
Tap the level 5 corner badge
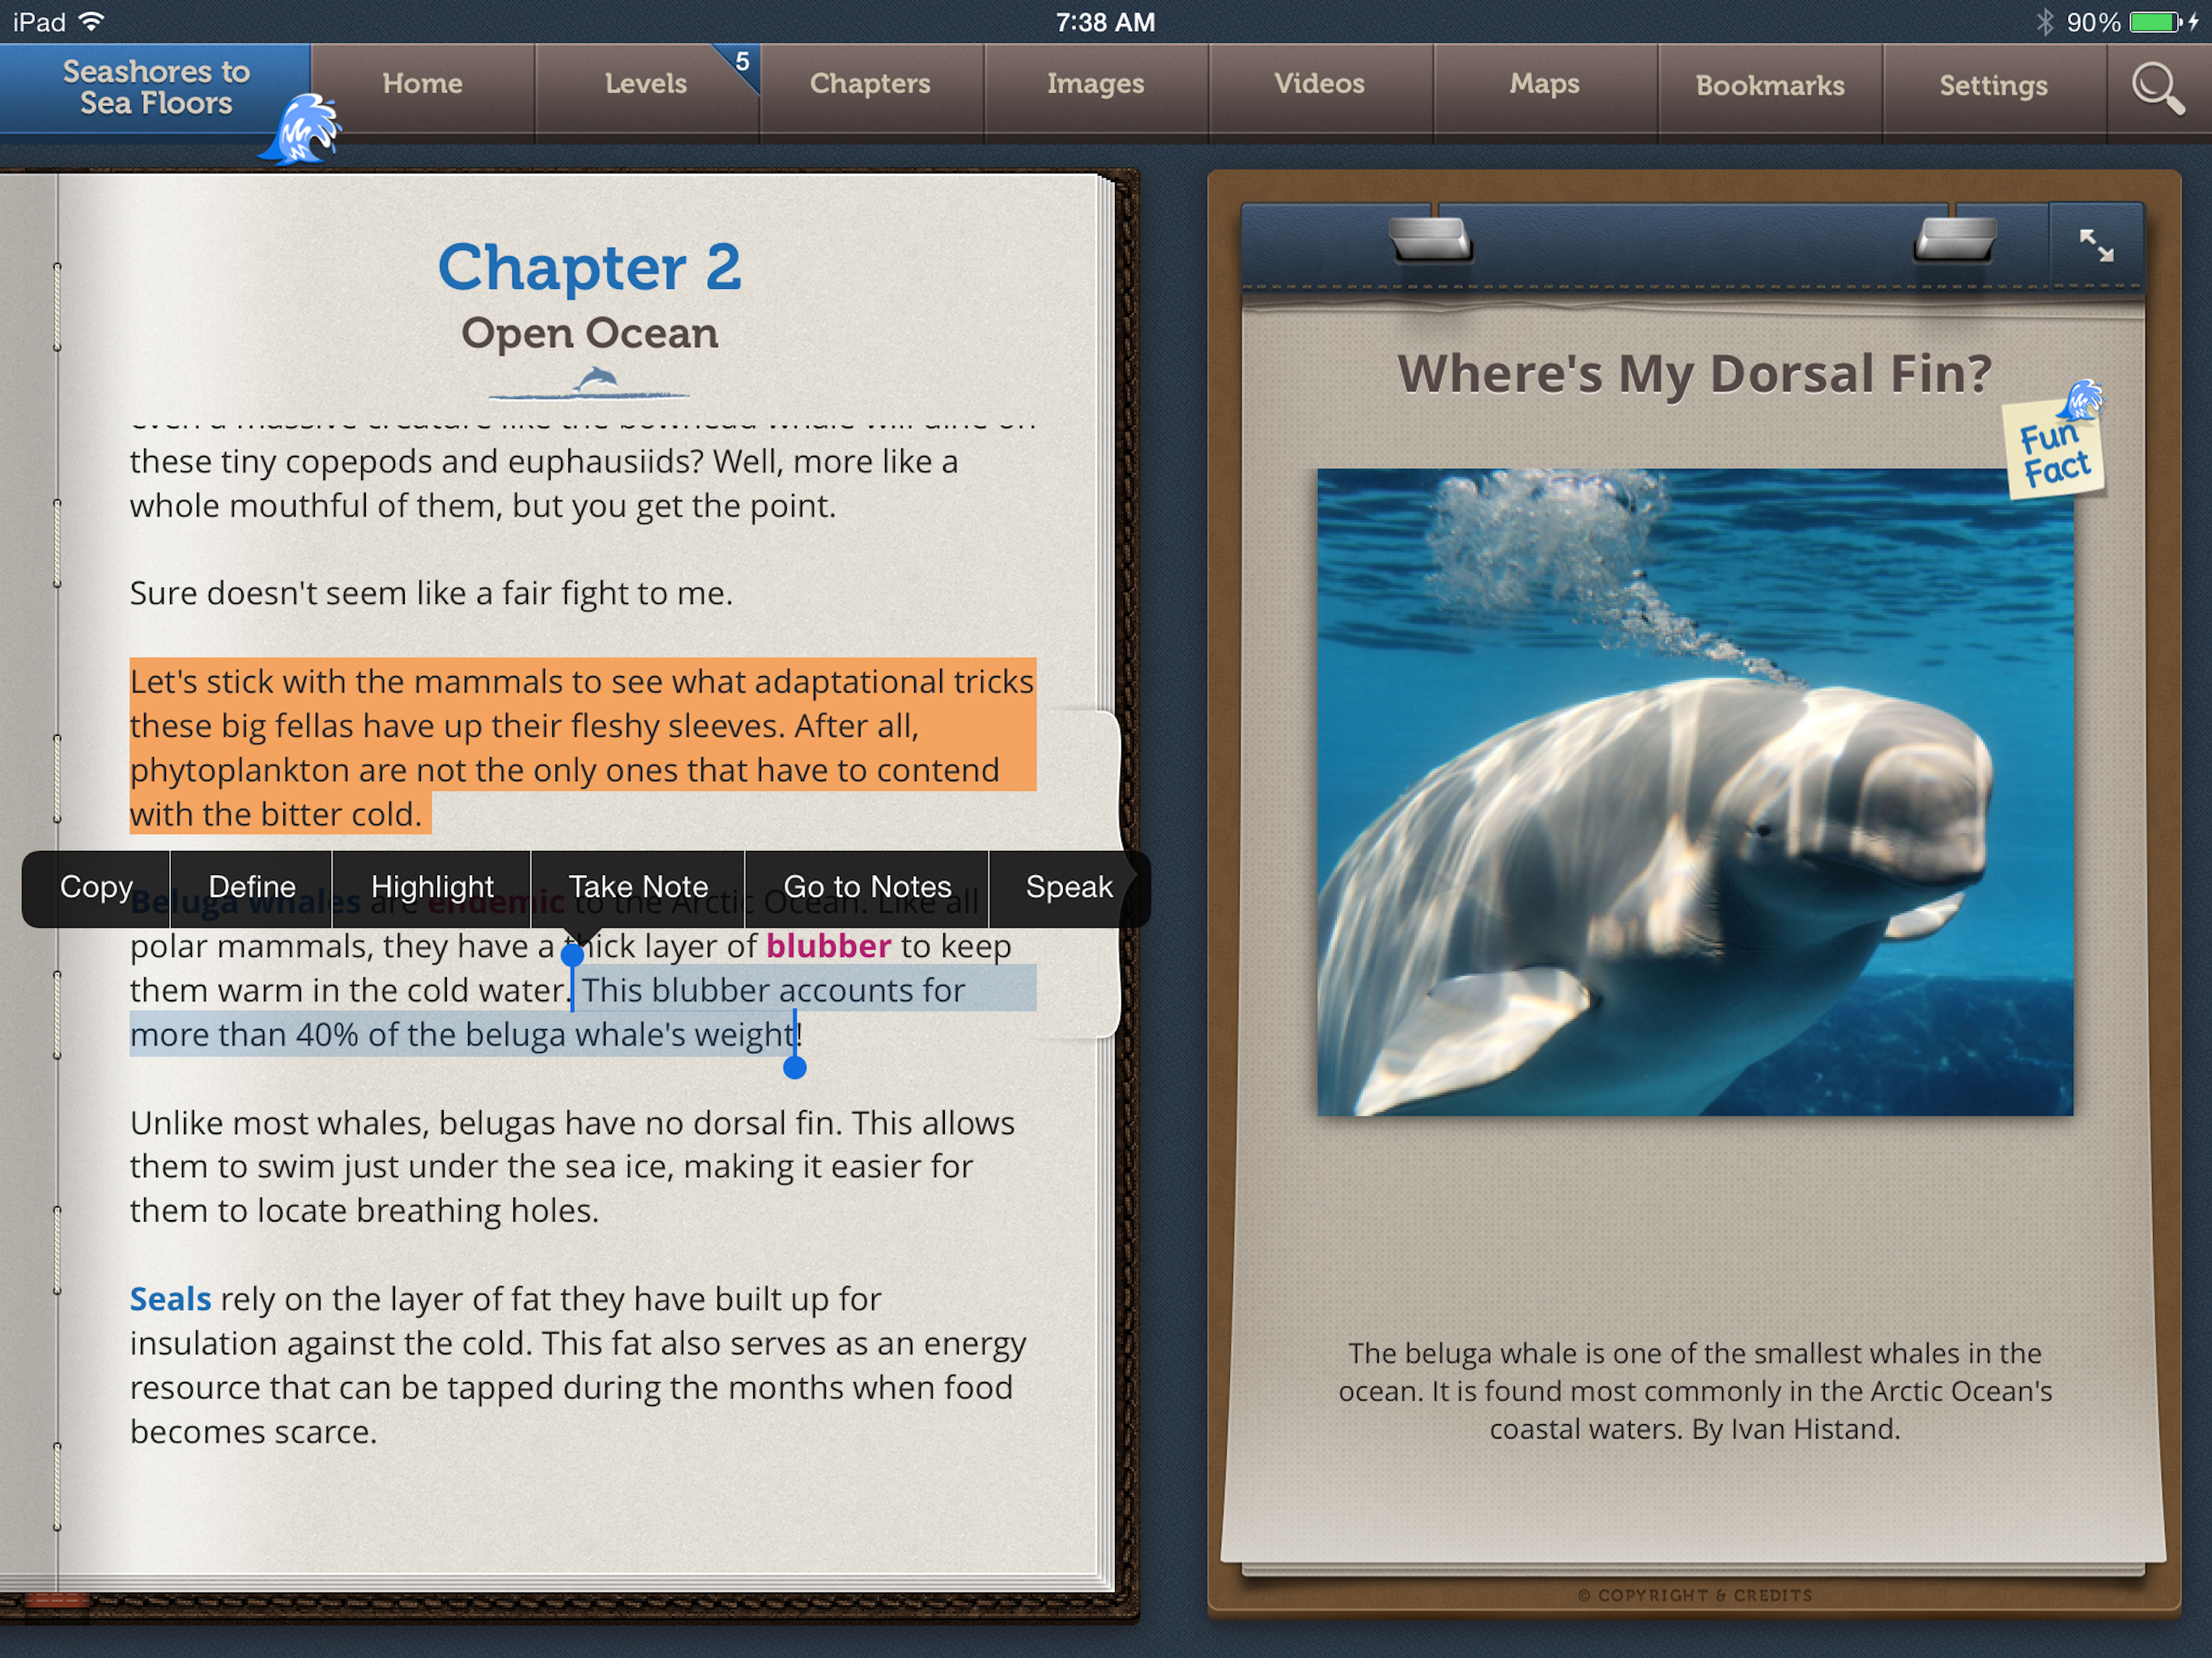[x=741, y=62]
